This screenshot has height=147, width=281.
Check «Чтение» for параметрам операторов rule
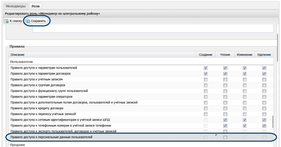click(225, 97)
